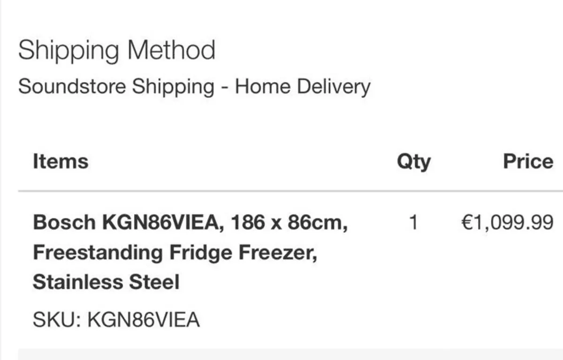The width and height of the screenshot is (563, 360).
Task: Select the KGN86VIEA SKU value
Action: [144, 320]
